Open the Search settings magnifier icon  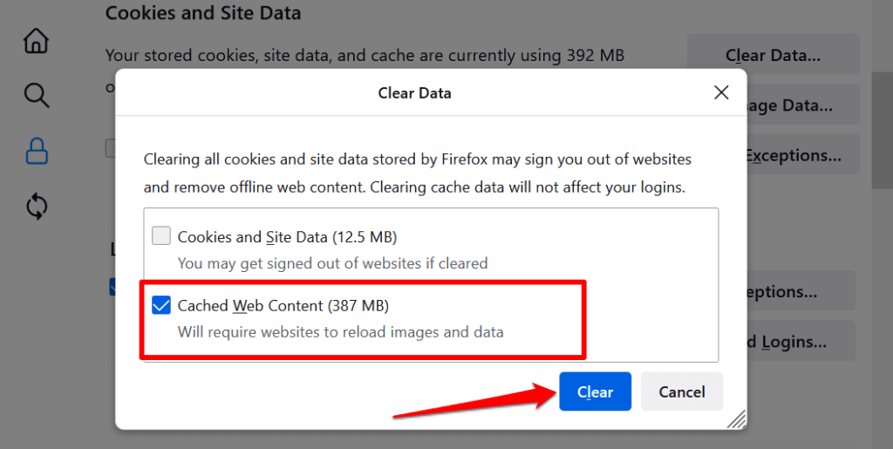pos(36,95)
